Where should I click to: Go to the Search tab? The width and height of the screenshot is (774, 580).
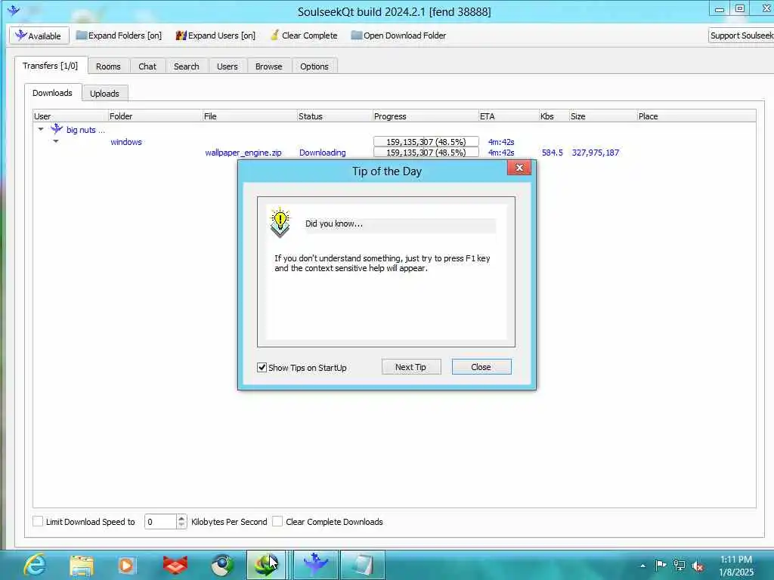[187, 66]
